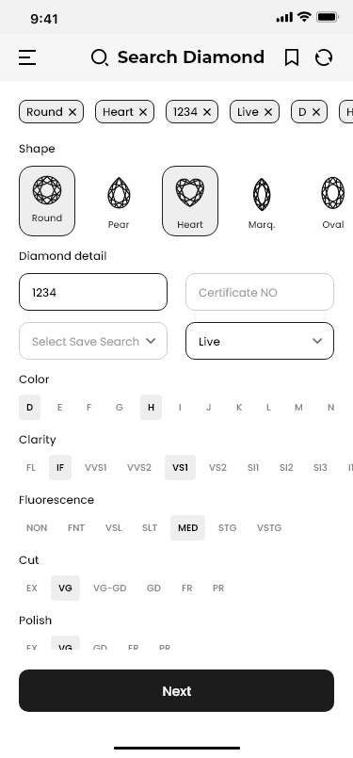
Task: Choose EX under Cut
Action: point(32,588)
